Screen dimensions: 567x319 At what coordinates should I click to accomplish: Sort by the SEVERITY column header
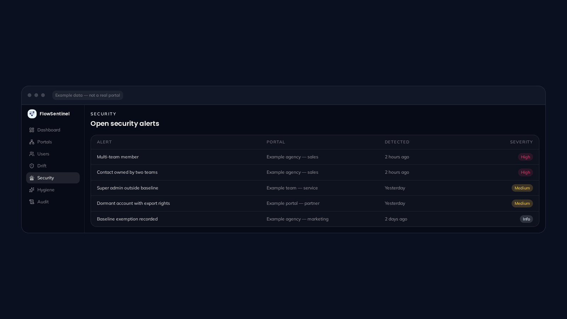point(521,142)
